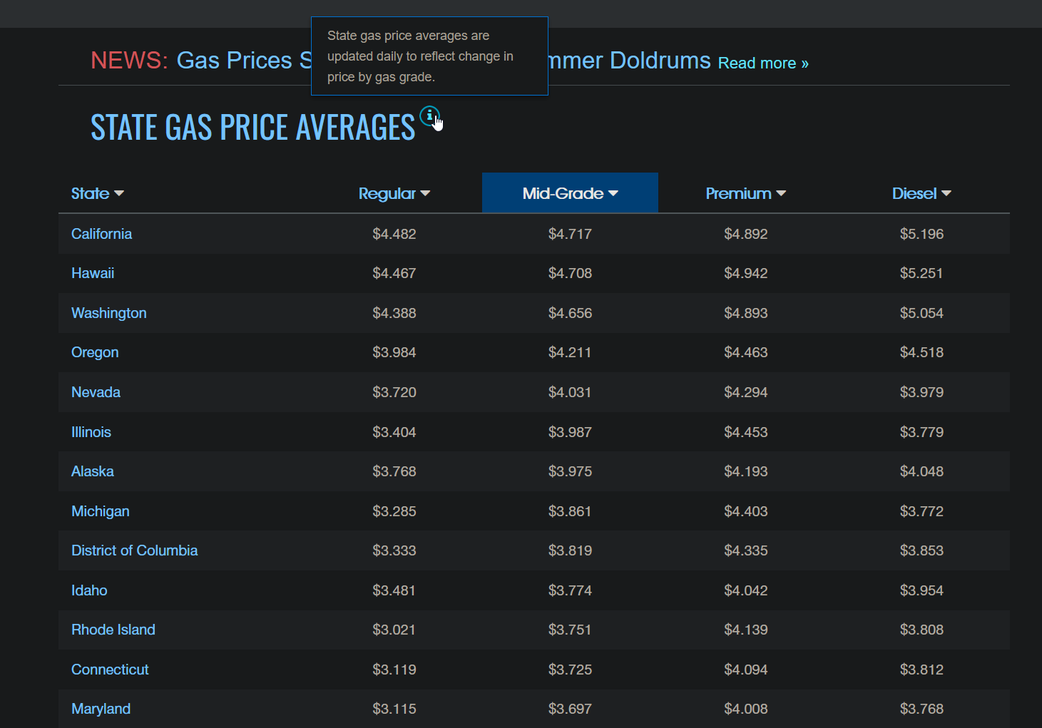Sort by Premium gas price
The image size is (1042, 728).
[x=746, y=193]
